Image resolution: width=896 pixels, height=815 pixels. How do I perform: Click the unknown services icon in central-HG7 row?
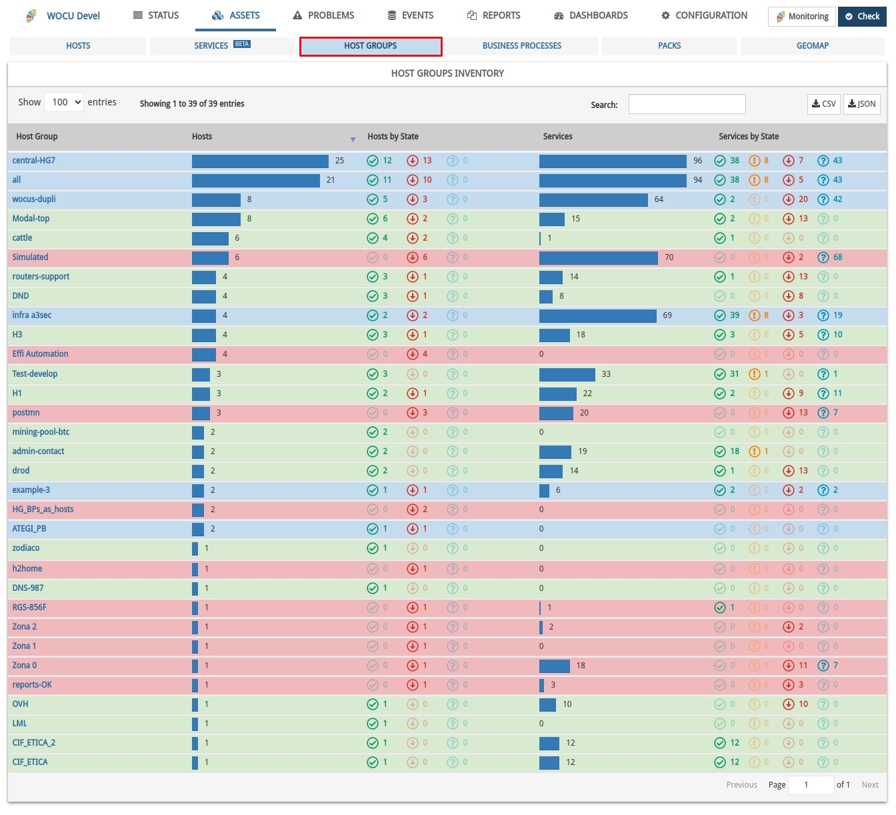point(823,161)
